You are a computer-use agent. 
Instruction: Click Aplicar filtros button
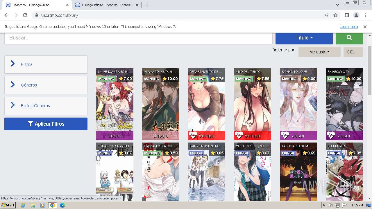click(46, 124)
